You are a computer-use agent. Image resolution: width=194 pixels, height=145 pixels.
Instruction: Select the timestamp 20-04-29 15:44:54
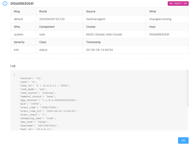point(99,50)
